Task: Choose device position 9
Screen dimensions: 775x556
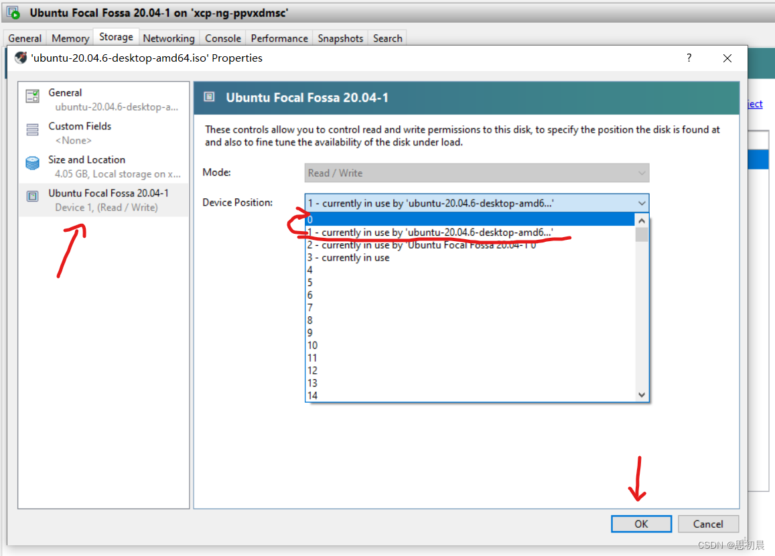Action: coord(470,333)
